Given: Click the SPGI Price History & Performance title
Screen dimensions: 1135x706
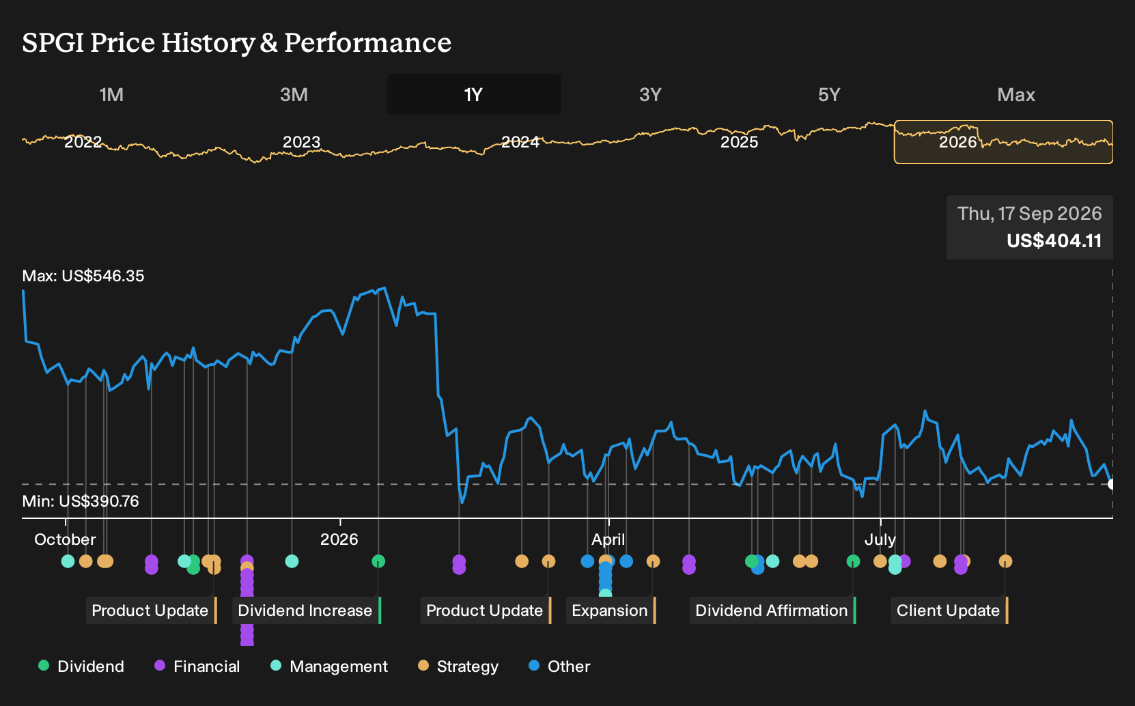Looking at the screenshot, I should (236, 43).
